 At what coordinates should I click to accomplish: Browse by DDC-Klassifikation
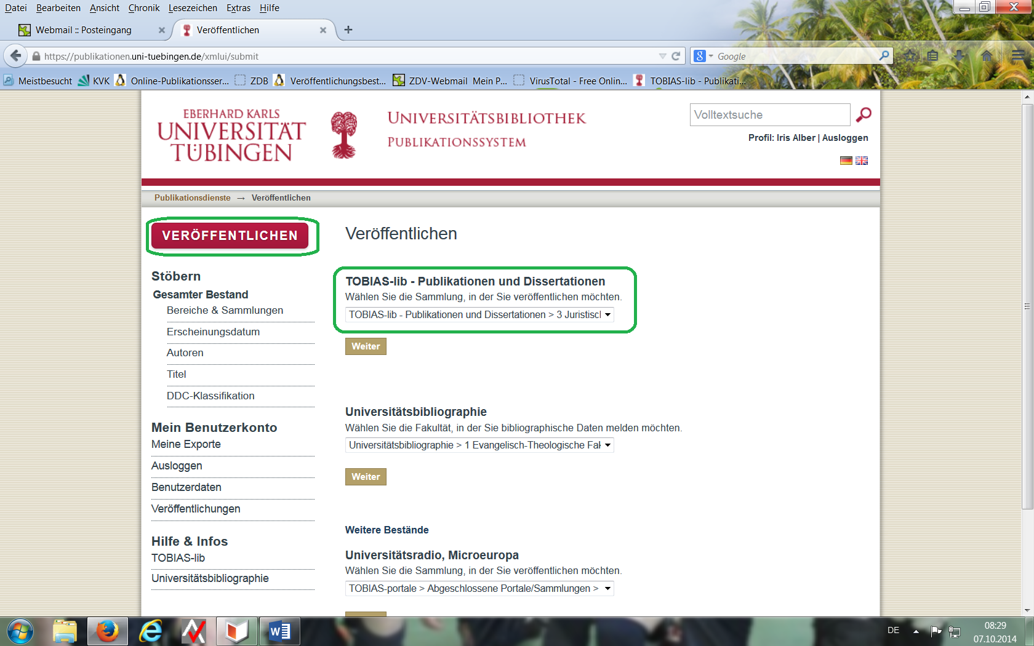point(210,396)
